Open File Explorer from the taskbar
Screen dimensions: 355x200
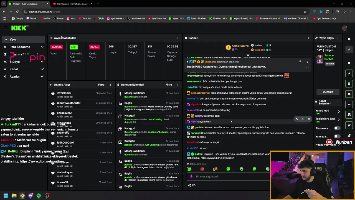click(14, 196)
